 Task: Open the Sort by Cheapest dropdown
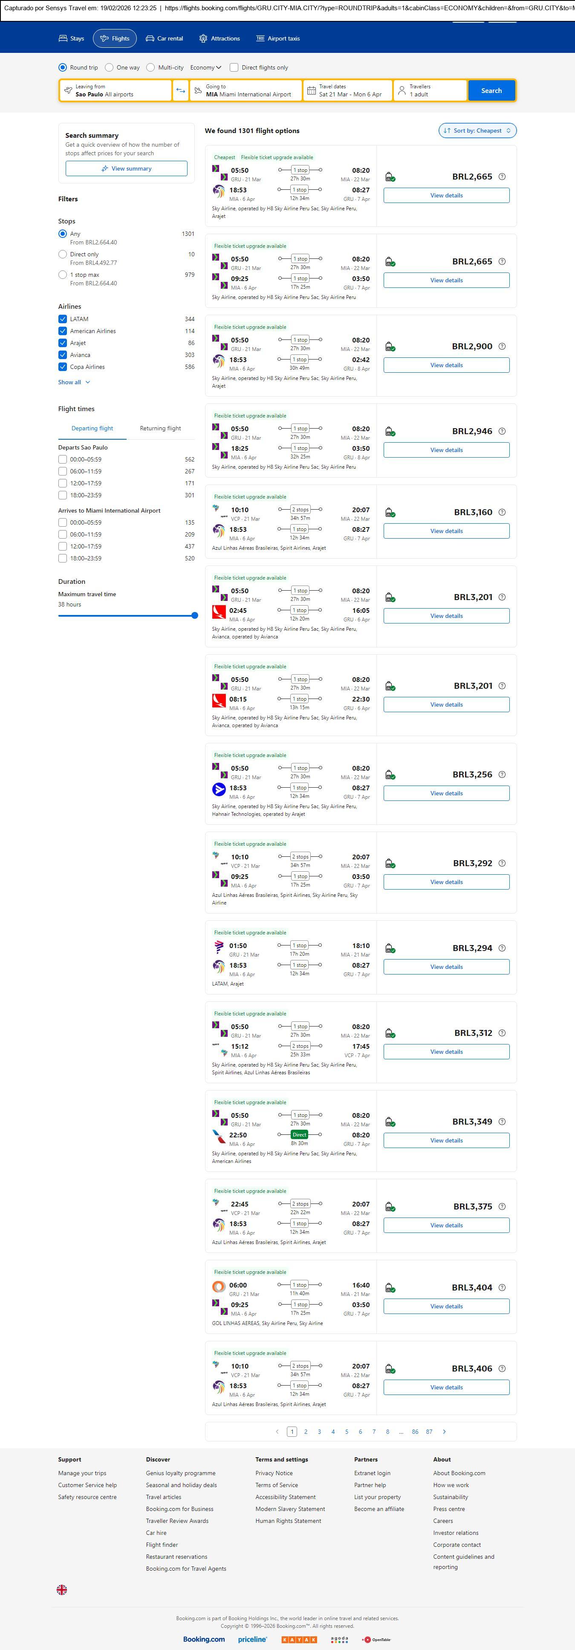[x=477, y=130]
